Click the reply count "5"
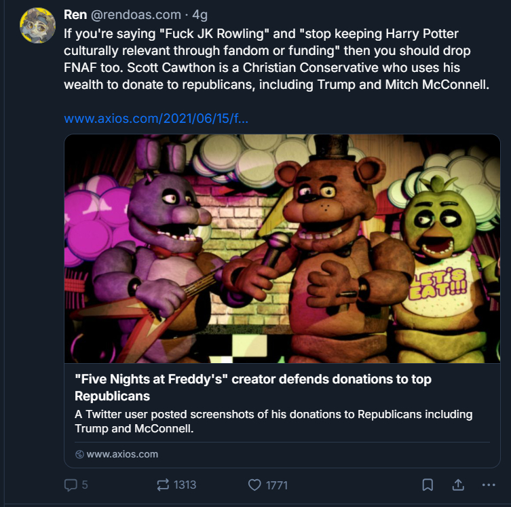The width and height of the screenshot is (511, 507). point(85,485)
